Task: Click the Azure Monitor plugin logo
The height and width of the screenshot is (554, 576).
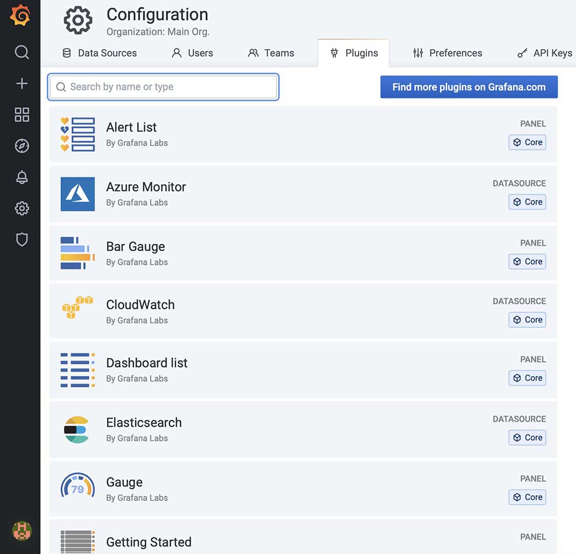Action: (x=78, y=194)
